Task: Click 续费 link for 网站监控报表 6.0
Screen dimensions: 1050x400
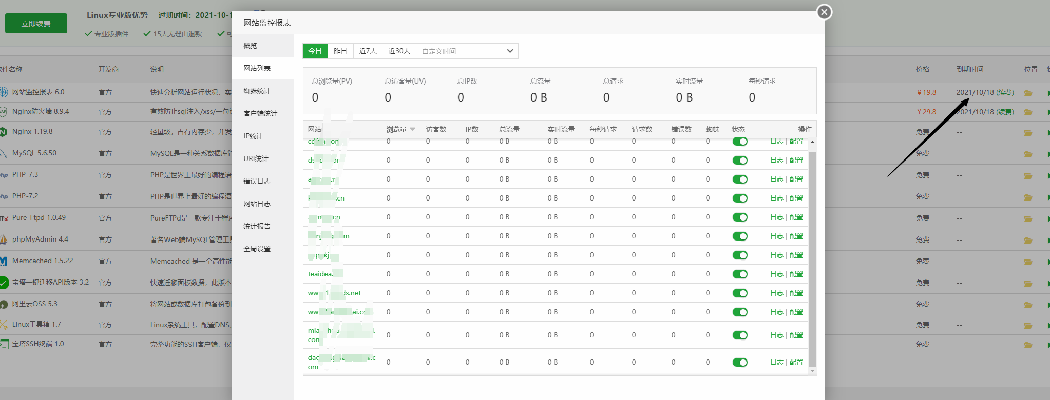Action: [x=1005, y=92]
